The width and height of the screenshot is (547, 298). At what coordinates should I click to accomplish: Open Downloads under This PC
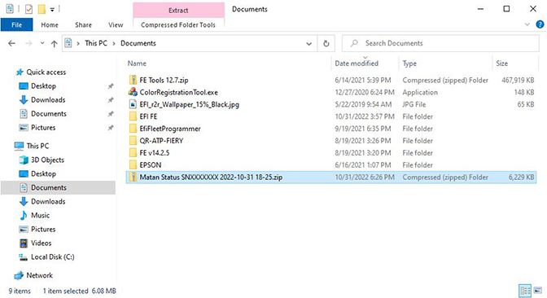[48, 201]
